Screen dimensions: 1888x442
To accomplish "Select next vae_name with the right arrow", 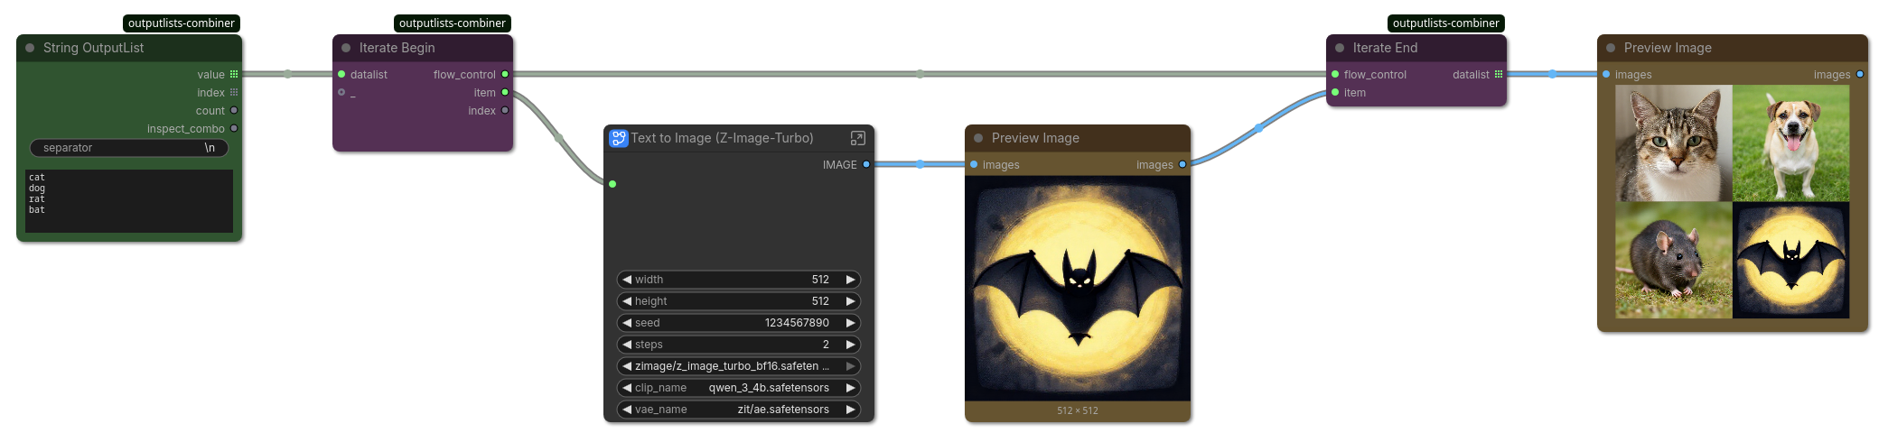I will pyautogui.click(x=850, y=410).
